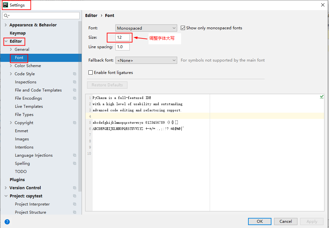This screenshot has width=329, height=228.
Task: Expand the Copyright node arrow
Action: coord(11,123)
